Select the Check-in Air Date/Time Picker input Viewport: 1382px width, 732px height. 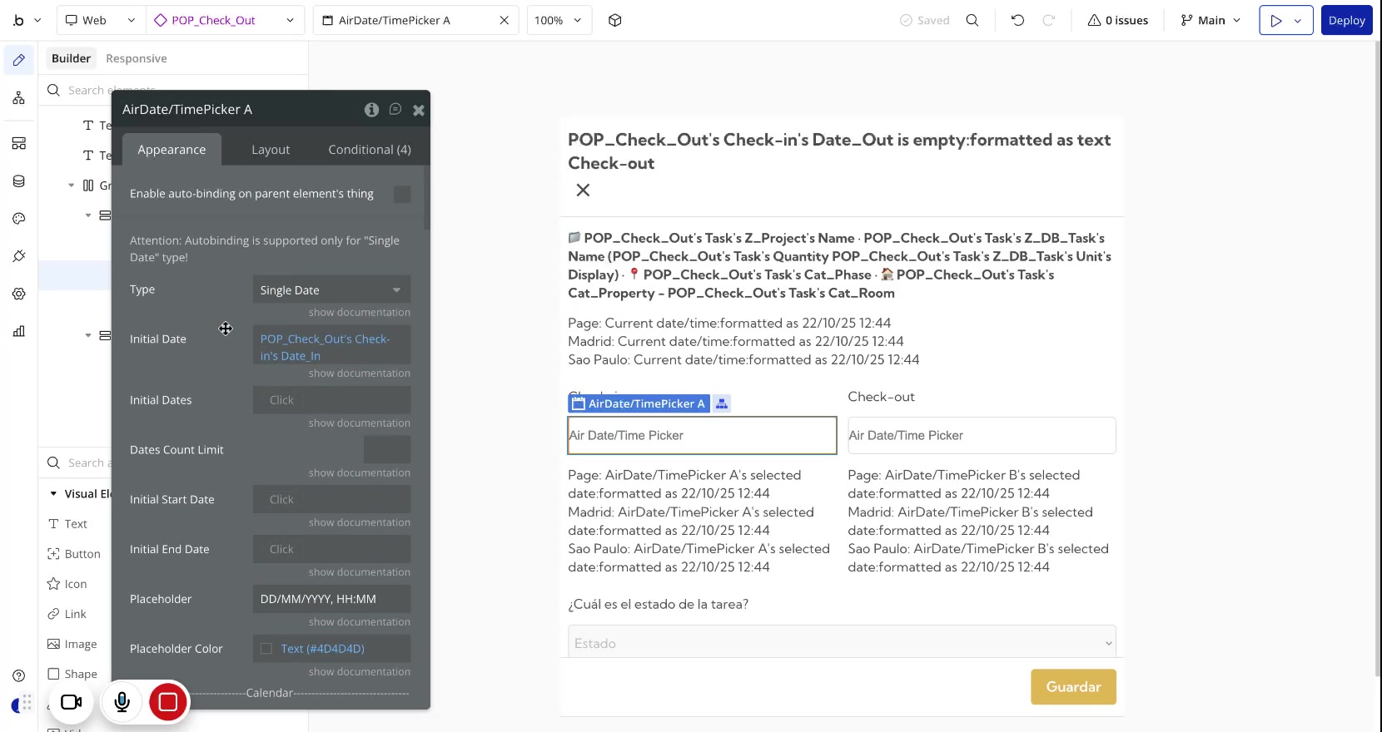point(702,435)
